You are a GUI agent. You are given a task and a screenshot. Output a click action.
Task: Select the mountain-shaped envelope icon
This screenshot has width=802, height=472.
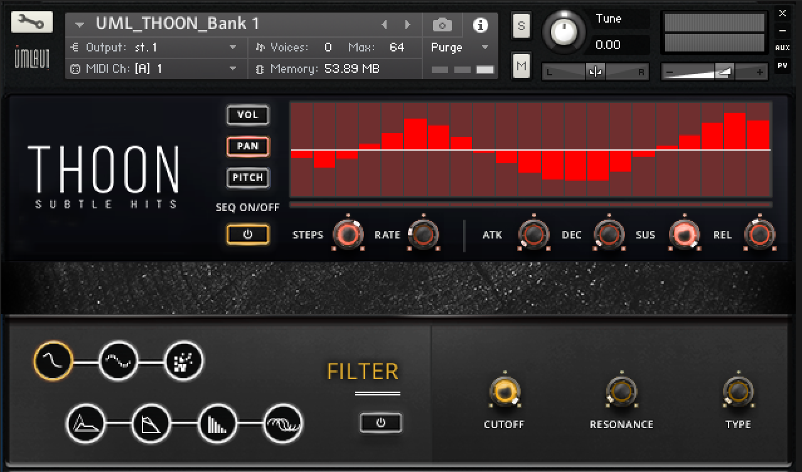pyautogui.click(x=85, y=423)
